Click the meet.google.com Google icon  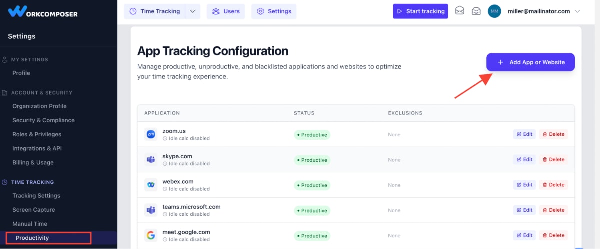coord(151,235)
